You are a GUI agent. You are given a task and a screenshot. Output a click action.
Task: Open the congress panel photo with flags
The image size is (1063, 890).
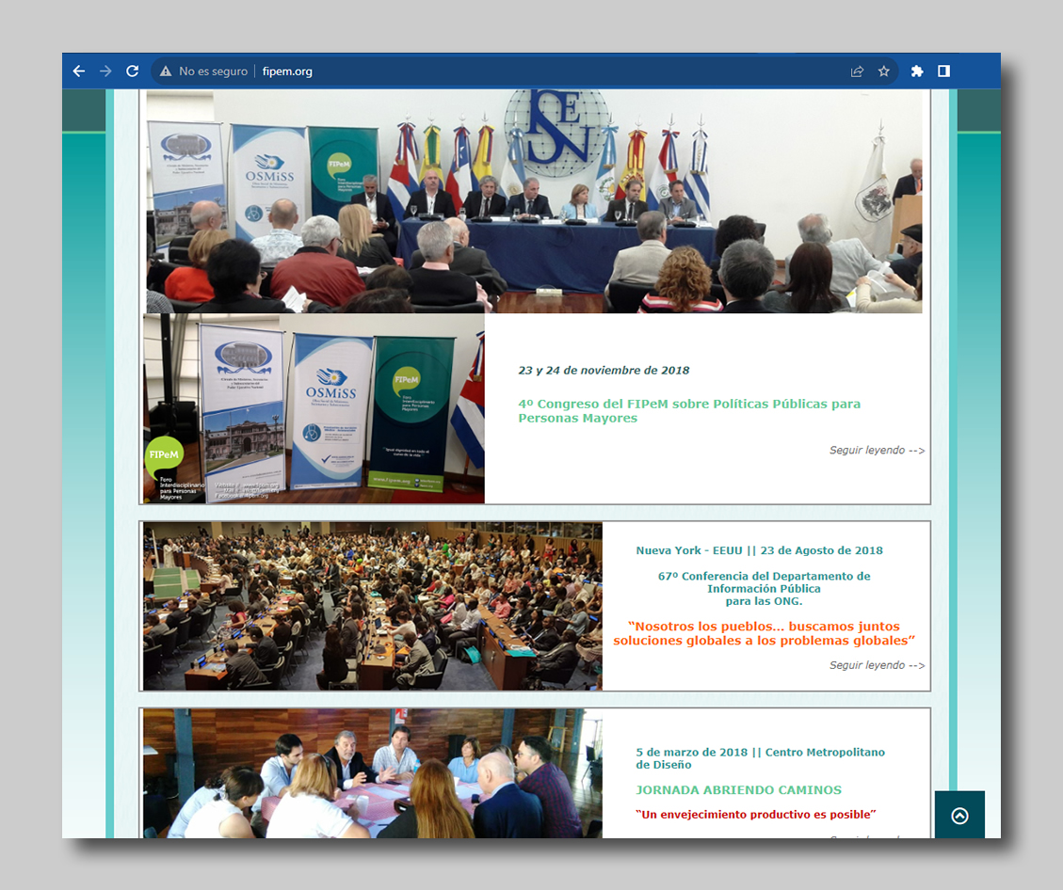point(534,201)
